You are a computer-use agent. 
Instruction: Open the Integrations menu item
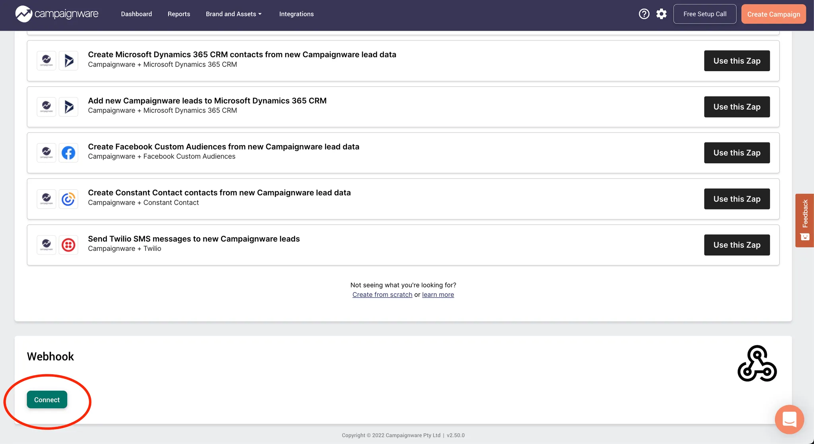297,14
